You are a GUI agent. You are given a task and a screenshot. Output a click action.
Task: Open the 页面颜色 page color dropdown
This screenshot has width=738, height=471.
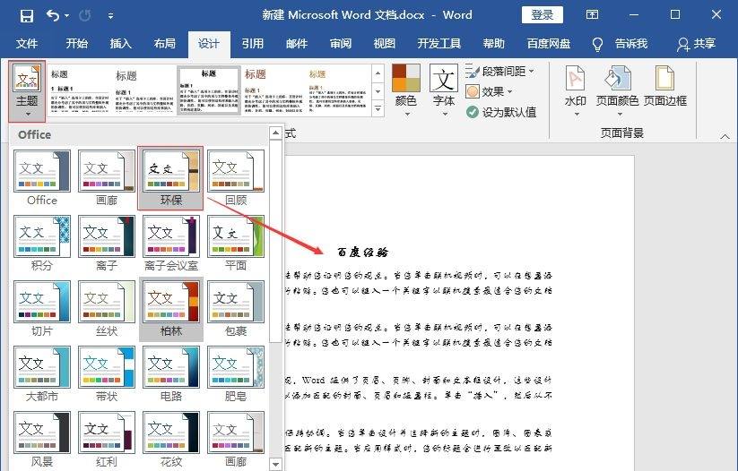(x=617, y=91)
